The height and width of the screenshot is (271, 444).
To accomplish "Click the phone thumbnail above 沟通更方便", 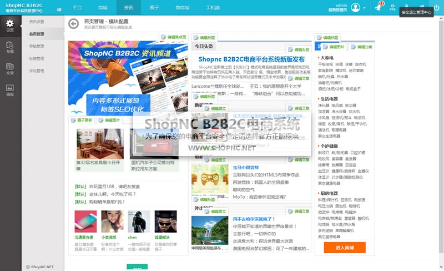I will pos(85,222).
